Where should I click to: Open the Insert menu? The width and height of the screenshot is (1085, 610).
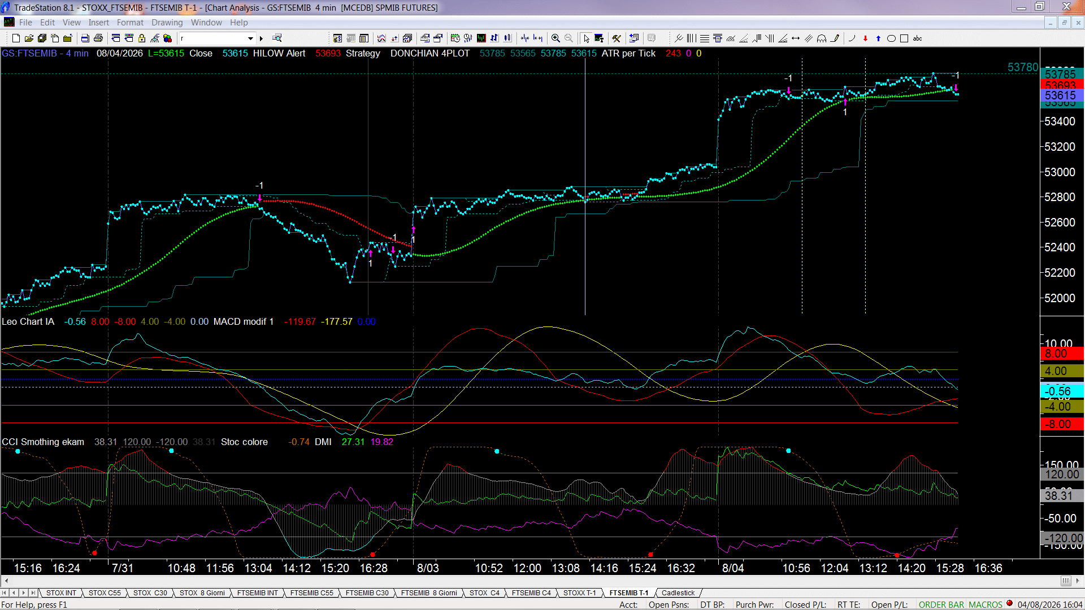(98, 23)
